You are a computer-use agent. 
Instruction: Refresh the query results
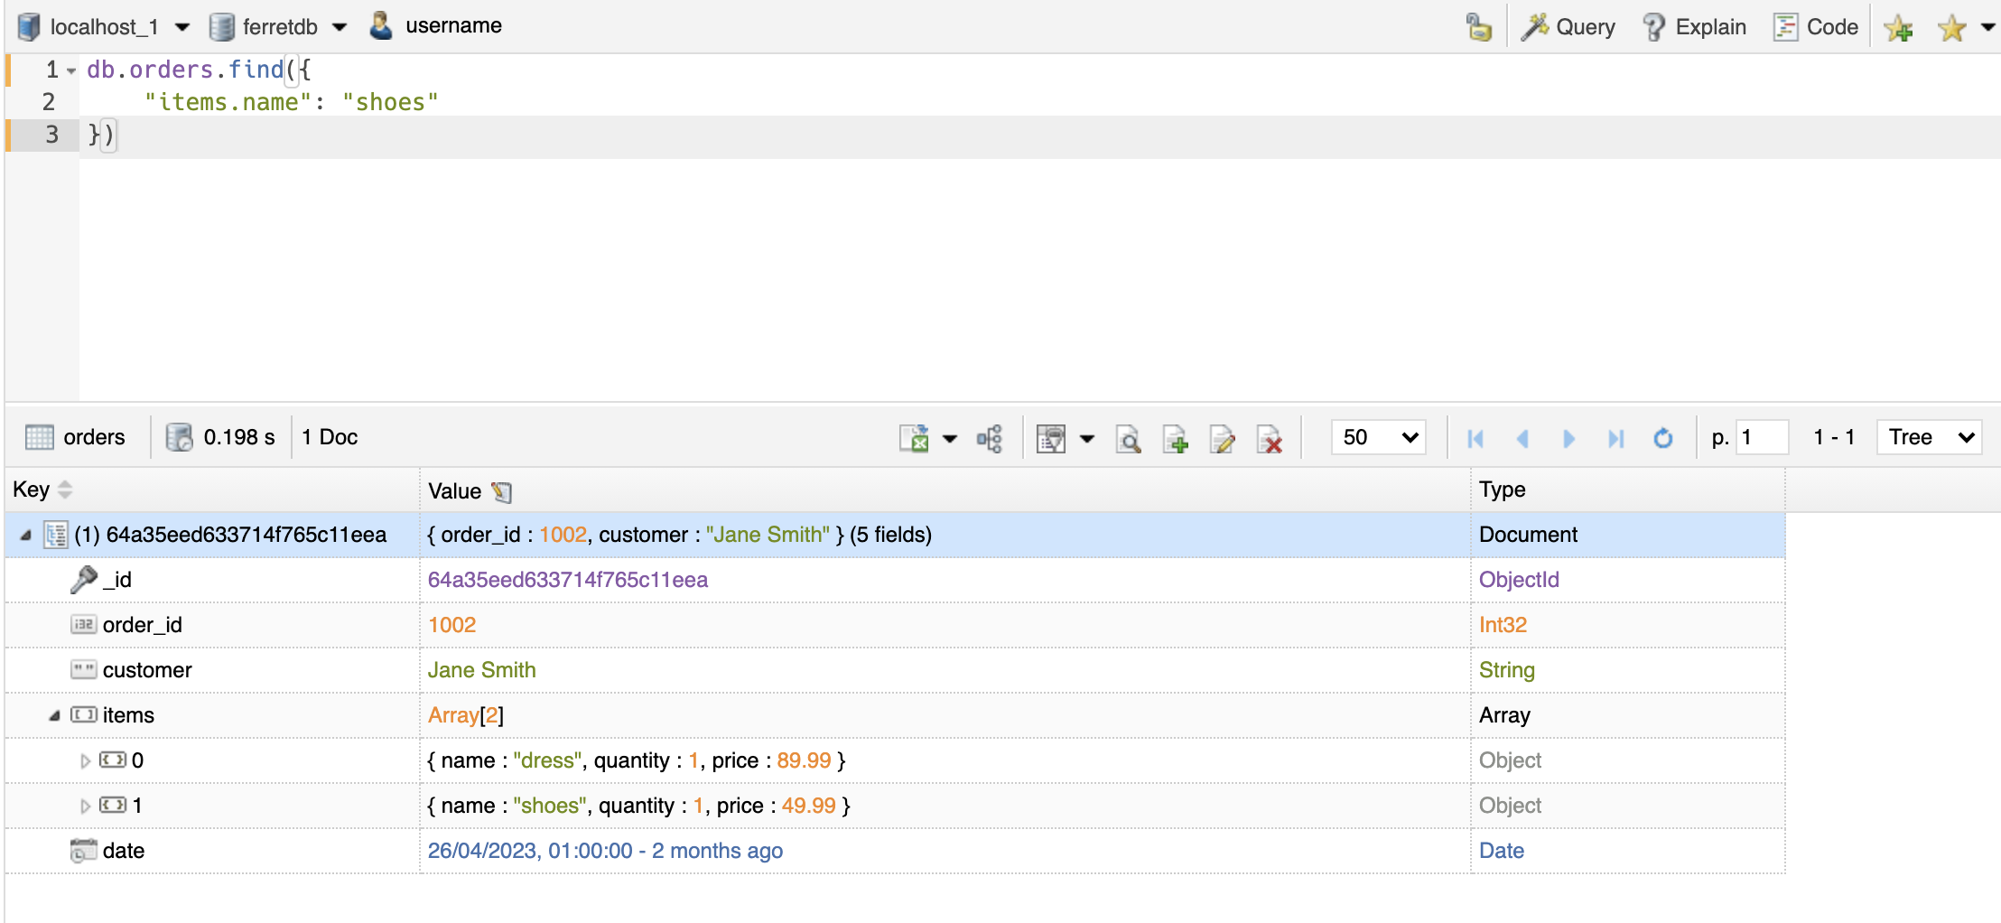[1663, 438]
